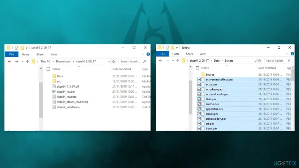Screen dimensions: 299x168
Task: Switch to Home tab in skse64_2_00_17 window
Action: tap(26, 54)
